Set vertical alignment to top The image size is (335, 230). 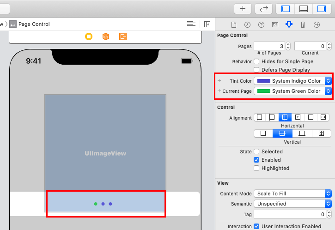[x=263, y=133]
